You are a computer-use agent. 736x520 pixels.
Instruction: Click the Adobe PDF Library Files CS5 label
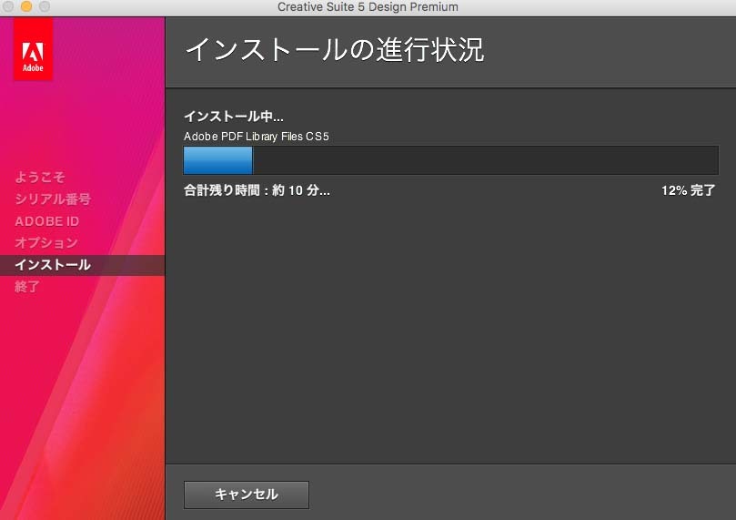[x=257, y=137]
